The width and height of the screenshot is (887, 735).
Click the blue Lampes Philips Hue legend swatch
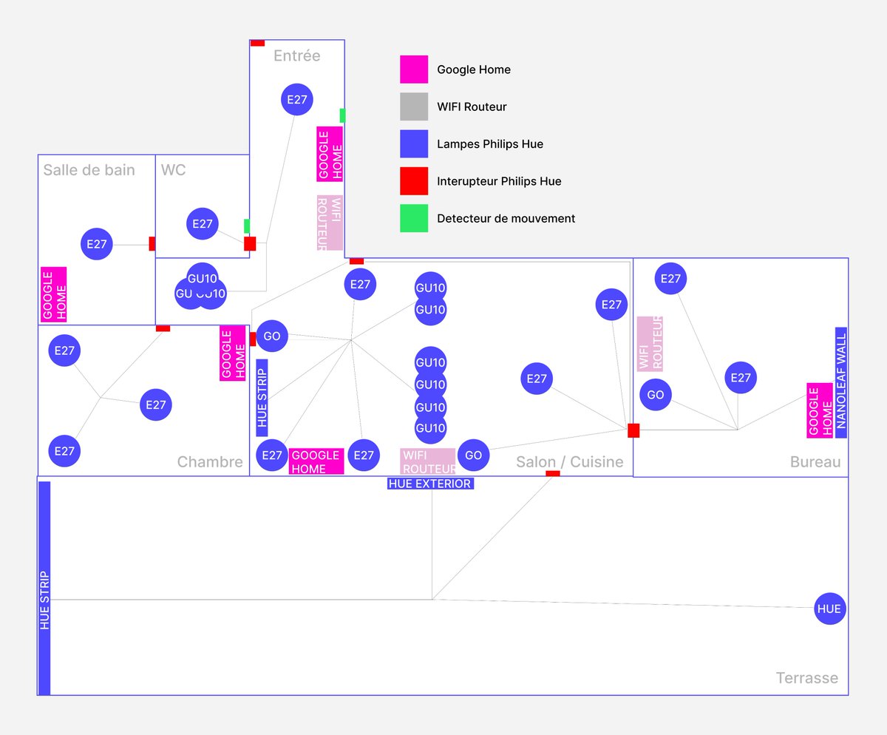pyautogui.click(x=414, y=143)
